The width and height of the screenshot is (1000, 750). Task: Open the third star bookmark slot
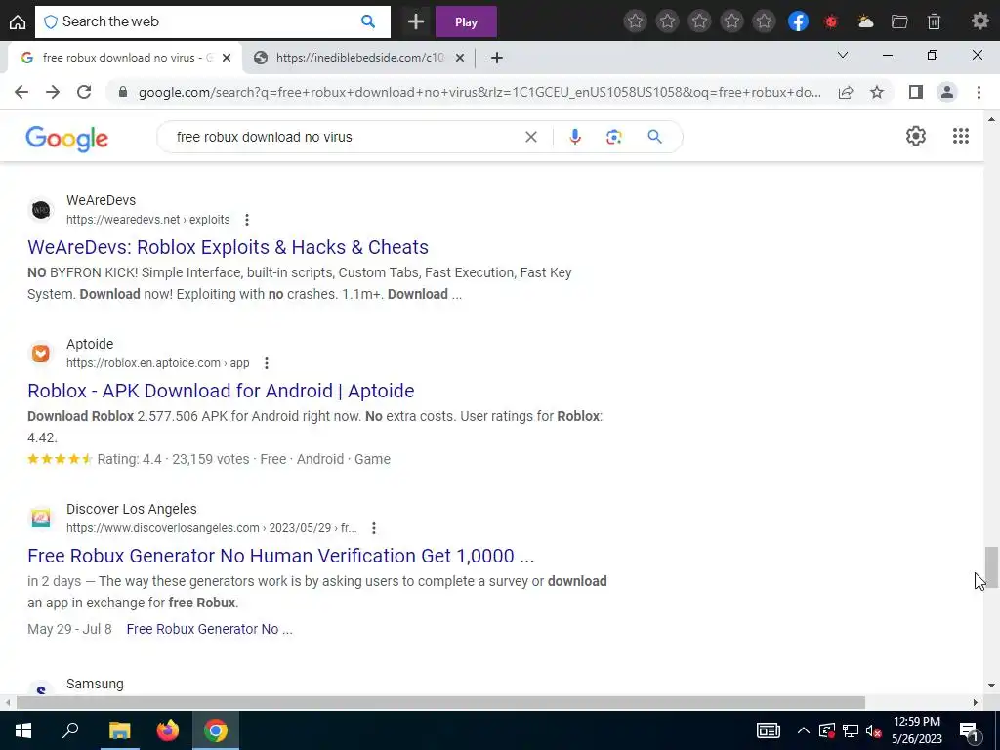[x=699, y=21]
